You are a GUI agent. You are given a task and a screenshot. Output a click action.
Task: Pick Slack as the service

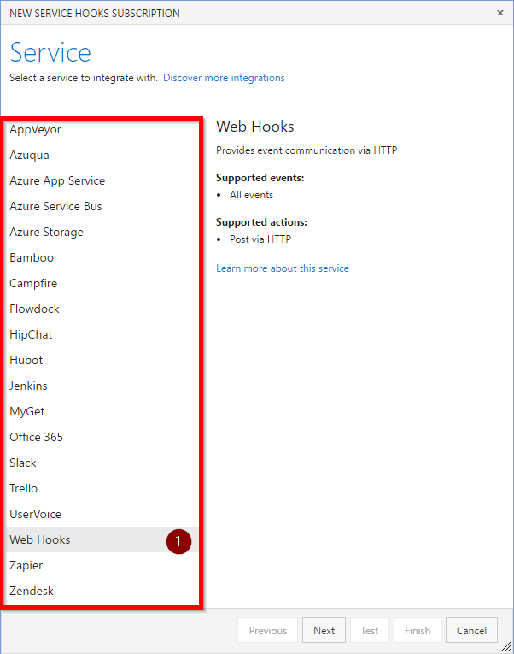pos(102,463)
